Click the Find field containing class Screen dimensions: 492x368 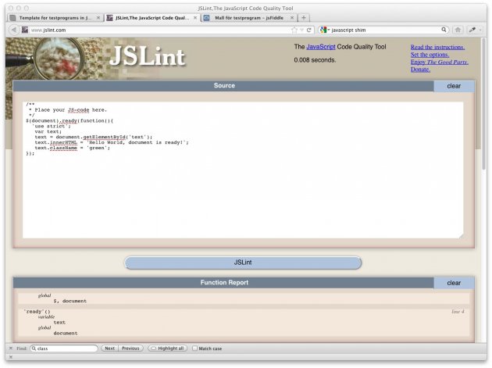tap(64, 348)
